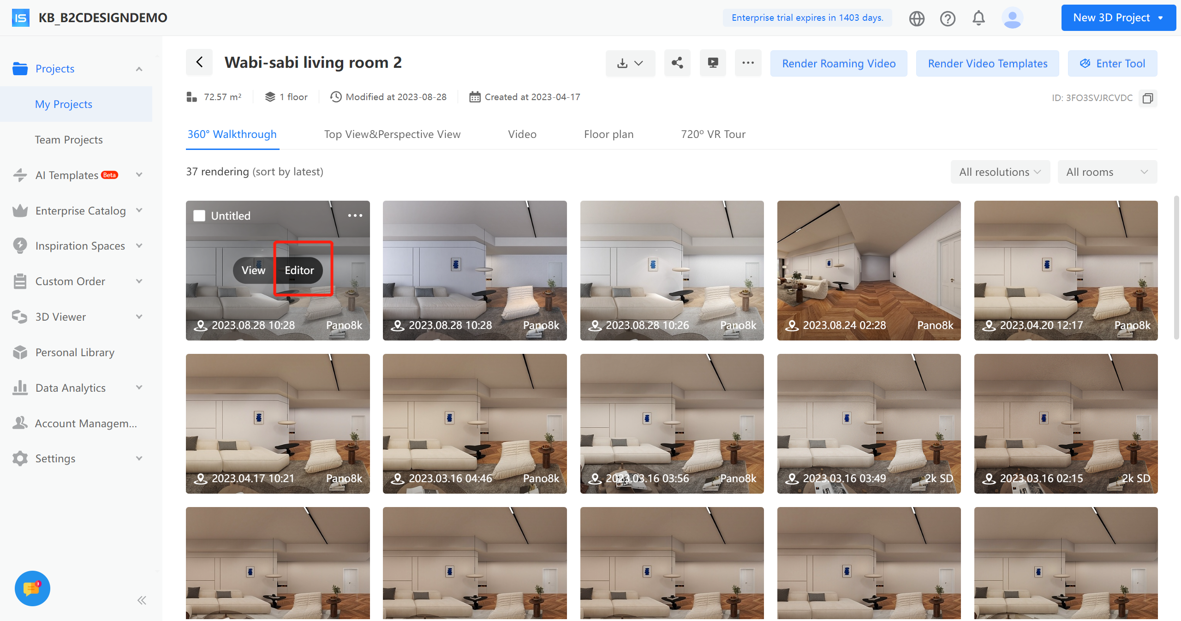1181x621 pixels.
Task: Click the globe language icon
Action: (917, 18)
